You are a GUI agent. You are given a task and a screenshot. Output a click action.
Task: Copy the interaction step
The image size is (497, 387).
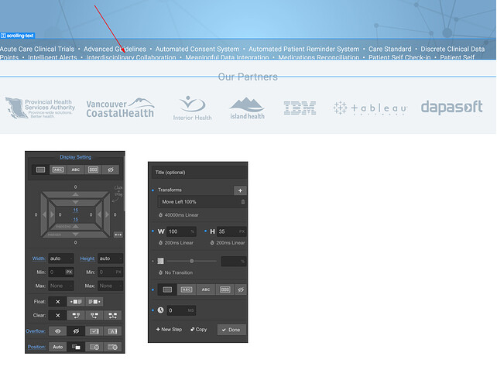(198, 330)
